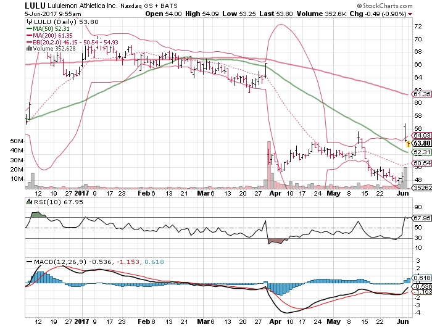Select the MA(50) 52.31 legend entry

(48, 28)
